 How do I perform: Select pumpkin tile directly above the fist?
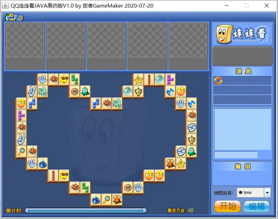pos(192,115)
